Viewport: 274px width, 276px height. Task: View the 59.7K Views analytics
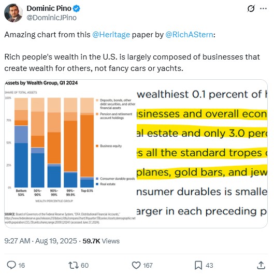(x=101, y=241)
